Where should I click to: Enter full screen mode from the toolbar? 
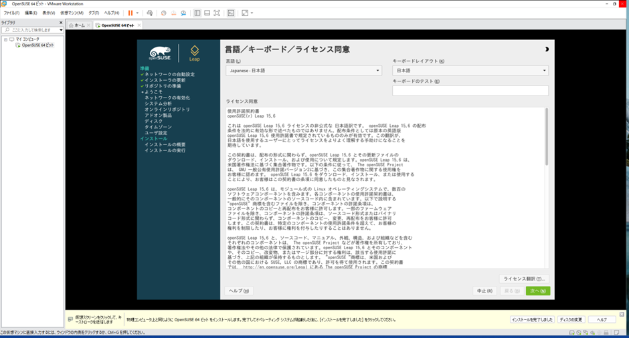[x=217, y=13]
